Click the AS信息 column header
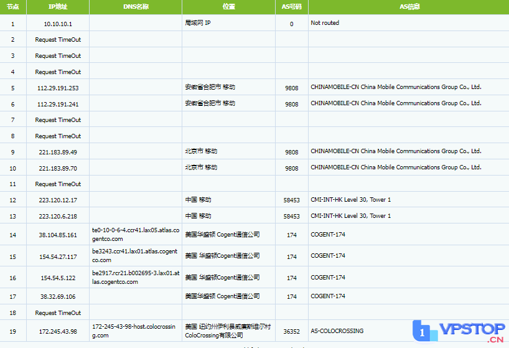Screen dimensions: 509x348 click(x=409, y=6)
